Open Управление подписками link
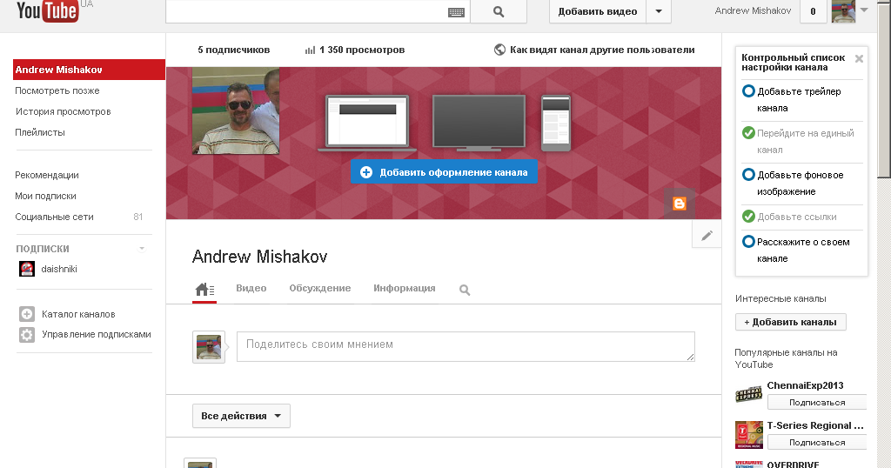This screenshot has width=891, height=468. coord(96,335)
